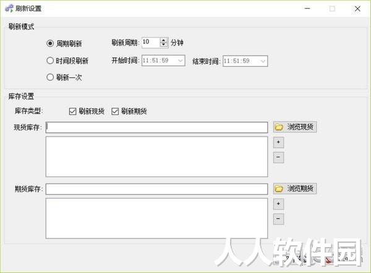371x273 pixels.
Task: Click the 浏览期货 browse button
Action: point(295,188)
